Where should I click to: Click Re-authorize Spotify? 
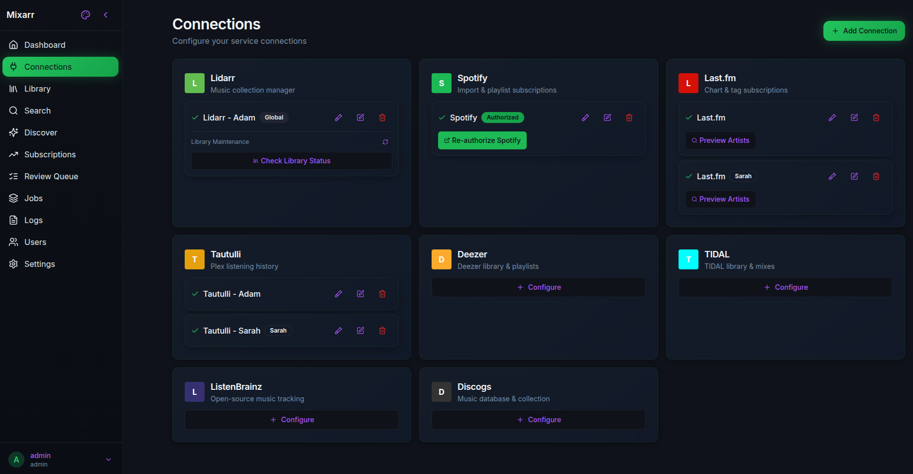[x=482, y=140]
